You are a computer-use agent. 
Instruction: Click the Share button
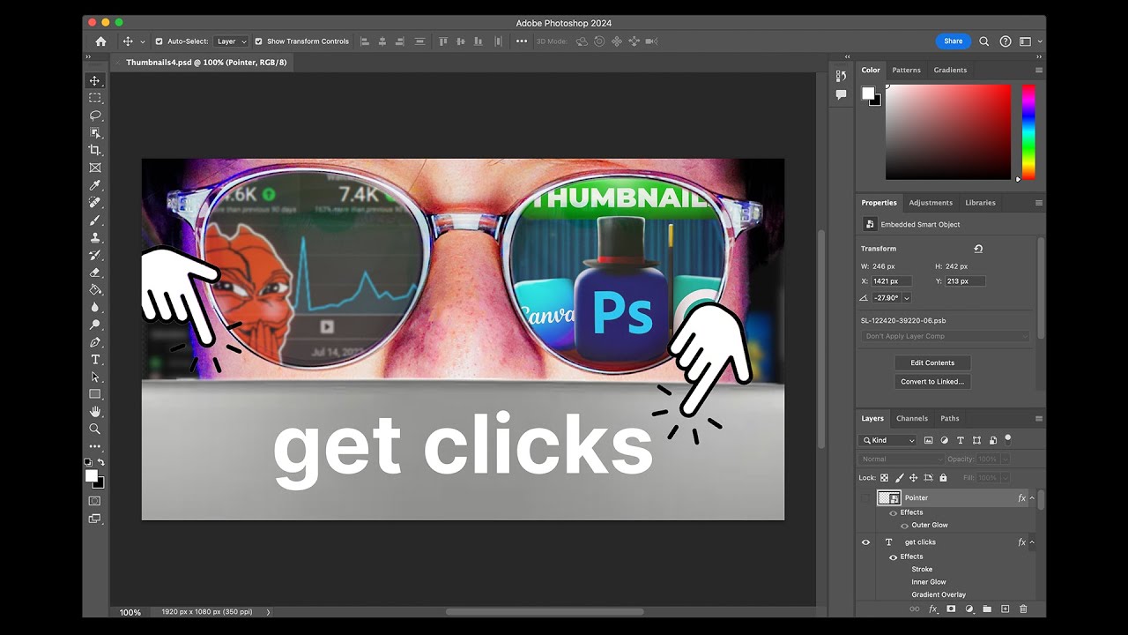(953, 41)
